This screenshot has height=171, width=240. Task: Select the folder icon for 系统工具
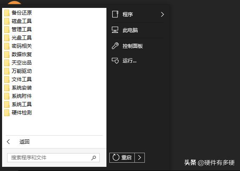tap(7, 105)
